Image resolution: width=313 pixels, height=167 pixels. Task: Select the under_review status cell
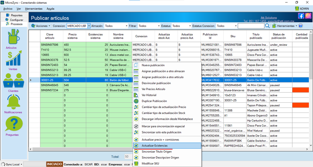coord(281,45)
